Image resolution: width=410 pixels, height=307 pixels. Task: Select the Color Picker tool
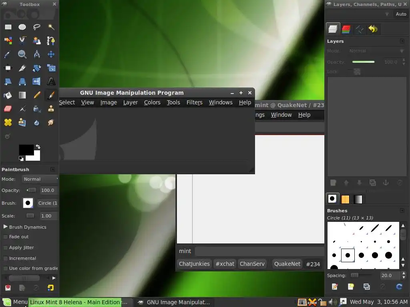(8, 54)
